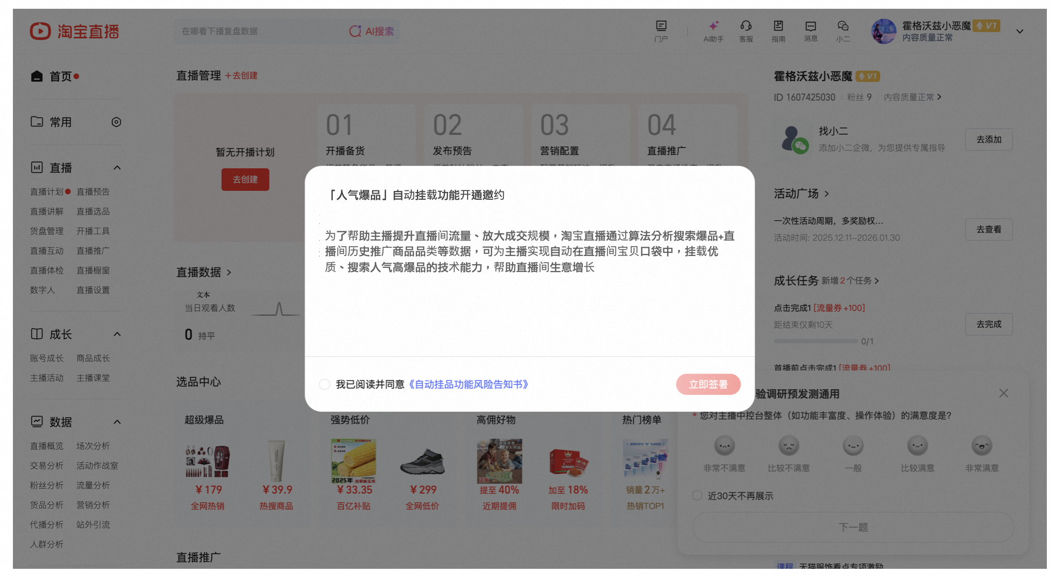Open the ¥179 全网热销 product thumbnail
Image resolution: width=1052 pixels, height=575 pixels.
(207, 460)
